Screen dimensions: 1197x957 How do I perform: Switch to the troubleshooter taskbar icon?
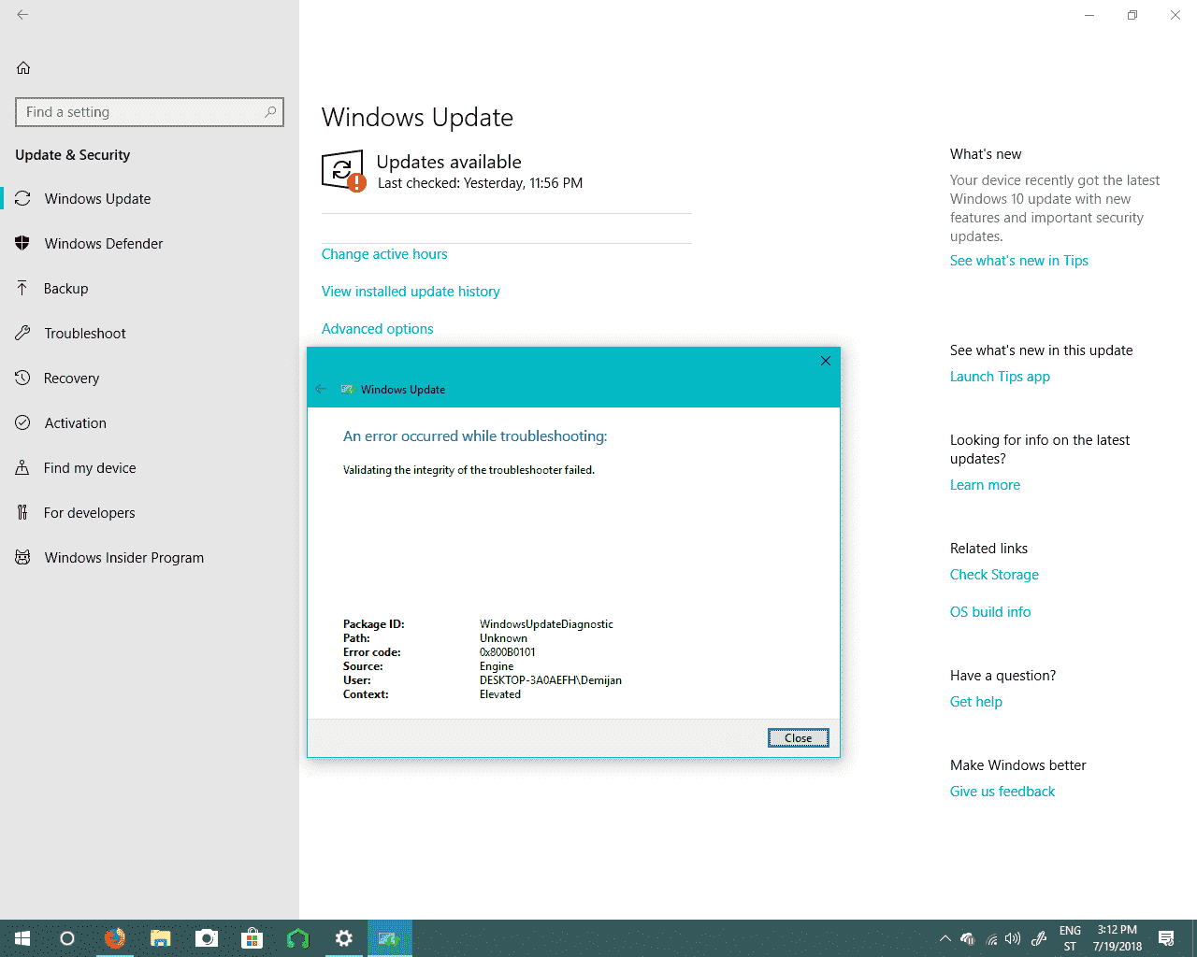390,938
